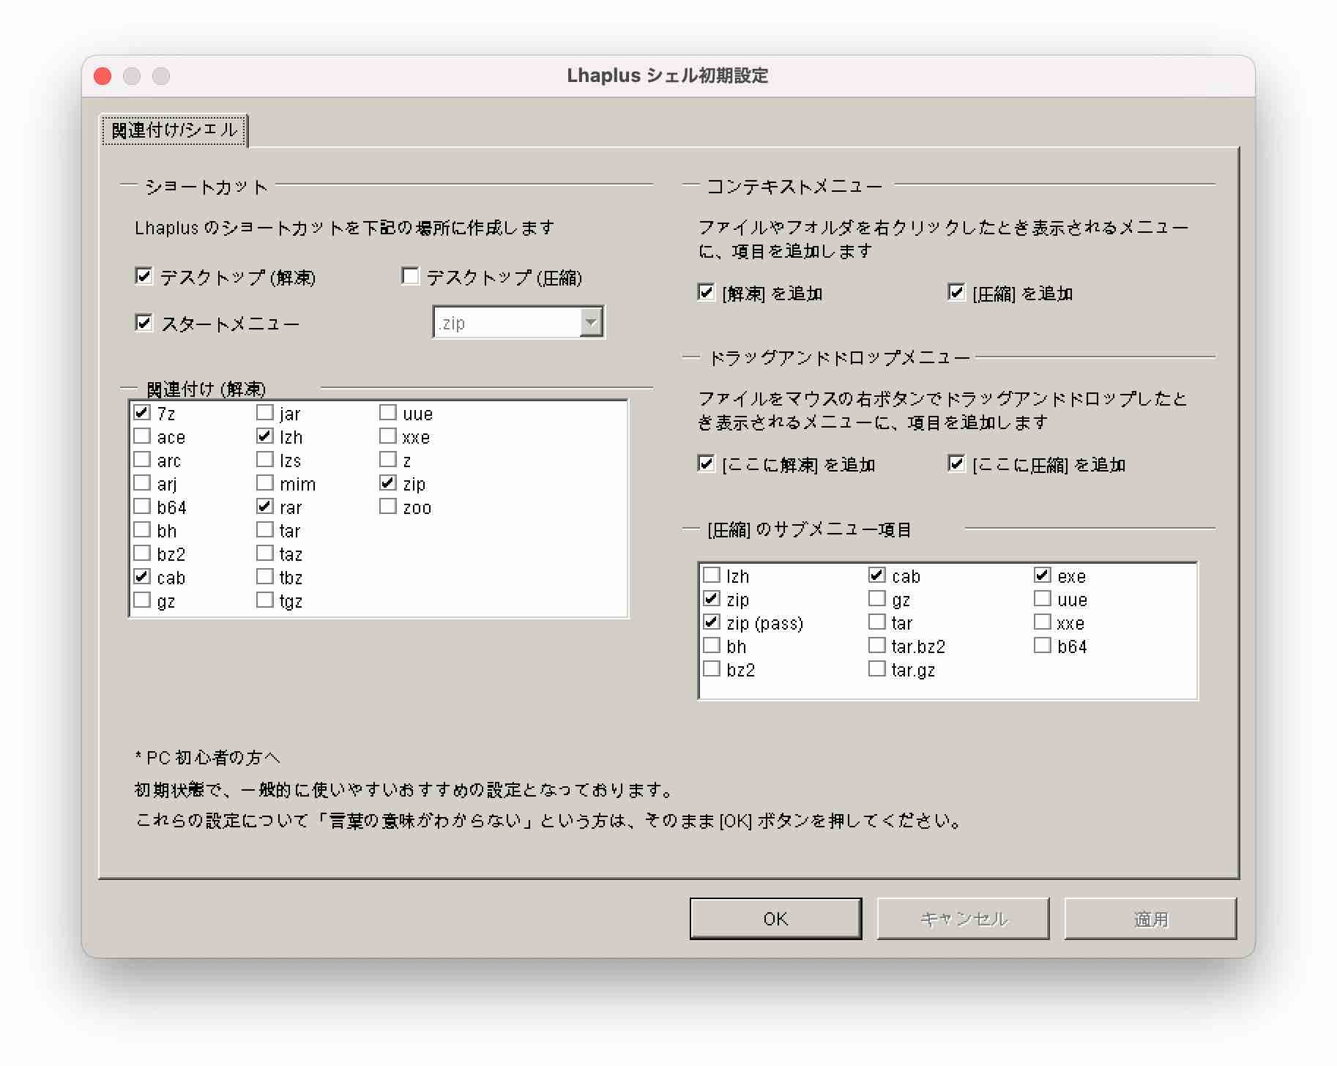Uncheck zip in association list
Screen dimensions: 1337x1066
(388, 483)
